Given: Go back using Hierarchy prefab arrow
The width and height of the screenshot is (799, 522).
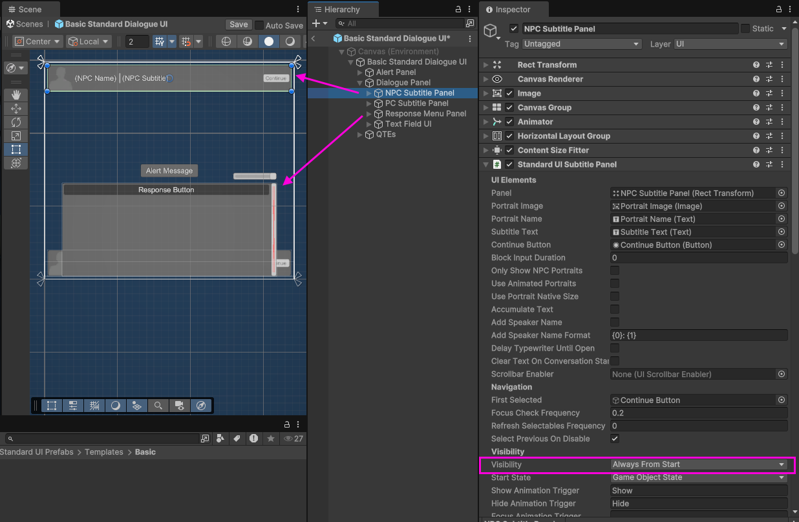Looking at the screenshot, I should (x=314, y=38).
